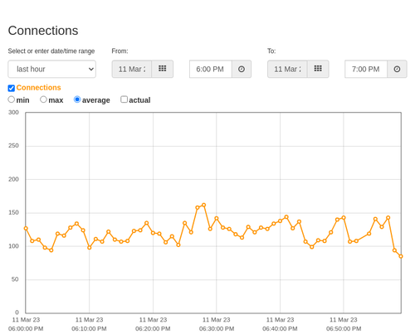
Task: Expand the last hour range dropdown
Action: coord(52,69)
